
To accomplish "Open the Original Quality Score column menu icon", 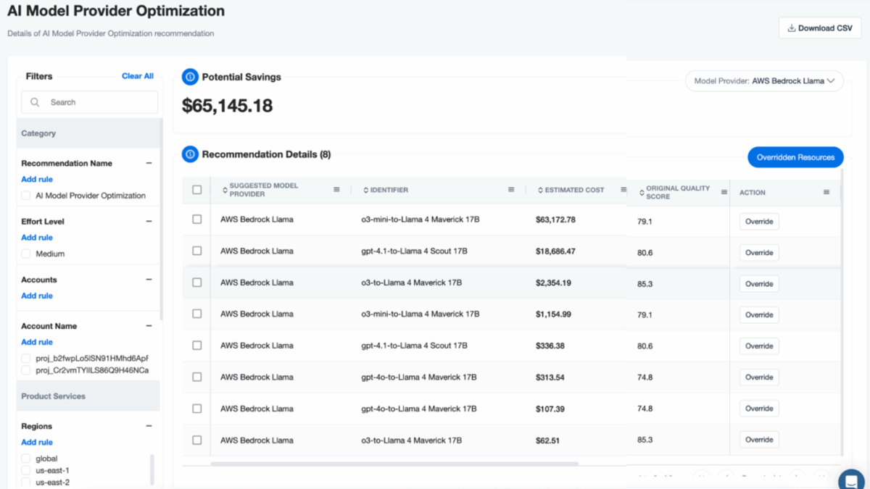I will click(724, 192).
